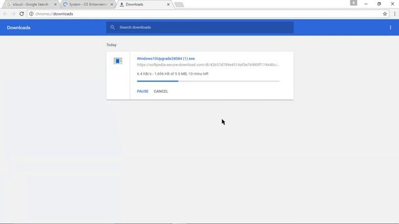The height and width of the screenshot is (224, 399).
Task: Click the Today date heading
Action: (x=112, y=45)
